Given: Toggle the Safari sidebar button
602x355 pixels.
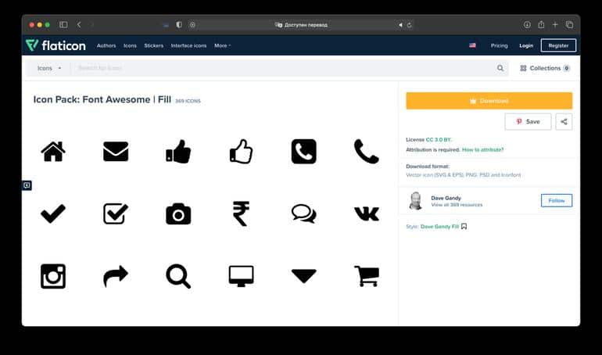Looking at the screenshot, I should click(x=63, y=24).
